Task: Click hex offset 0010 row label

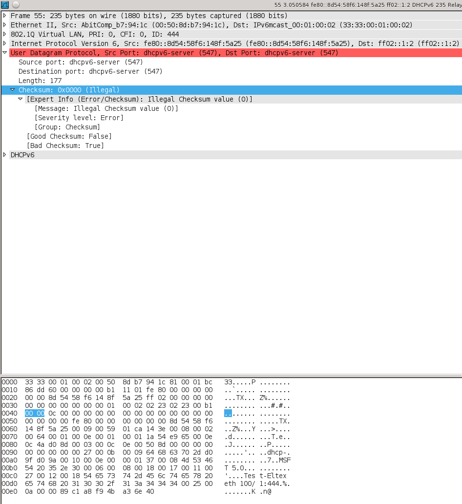Action: (x=10, y=390)
